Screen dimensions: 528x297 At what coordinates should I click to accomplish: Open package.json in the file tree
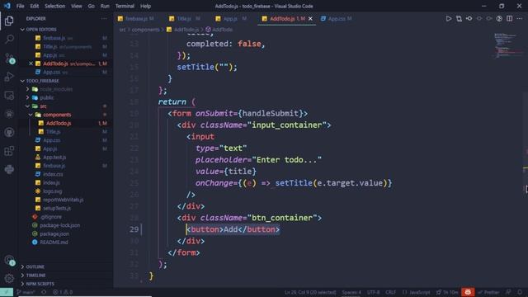(54, 233)
